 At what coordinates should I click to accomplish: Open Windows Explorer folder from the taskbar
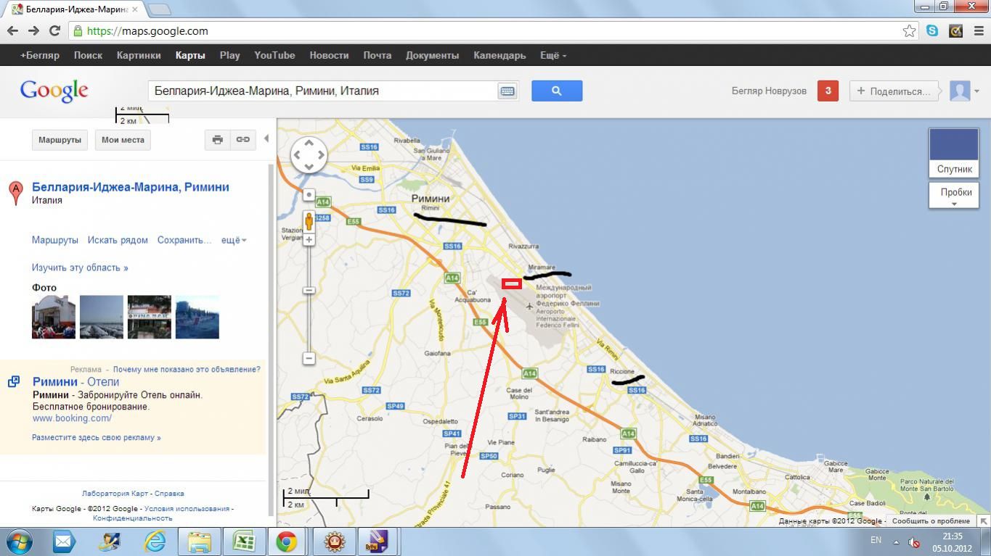[199, 542]
